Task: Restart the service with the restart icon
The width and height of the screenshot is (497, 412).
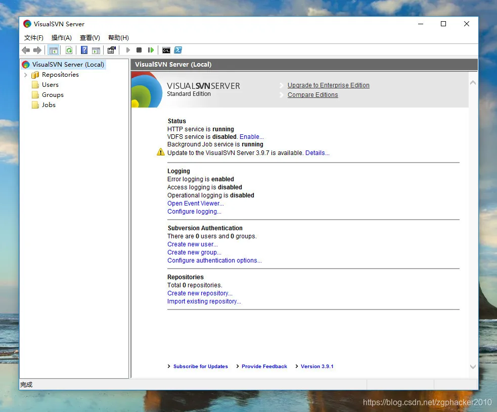Action: [150, 49]
